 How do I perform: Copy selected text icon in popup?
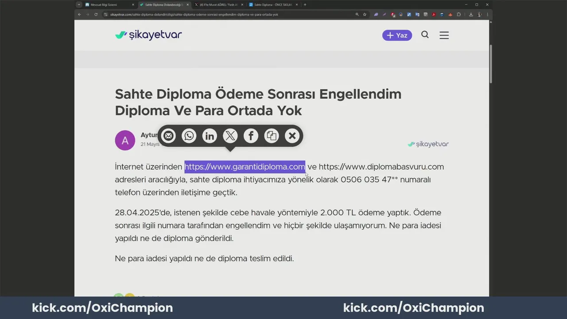(272, 136)
